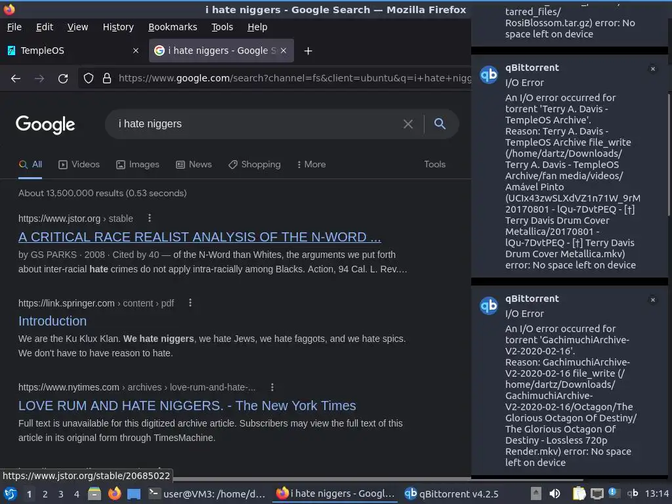Viewport: 672px width, 504px height.
Task: Switch to Shopping results
Action: (x=255, y=165)
